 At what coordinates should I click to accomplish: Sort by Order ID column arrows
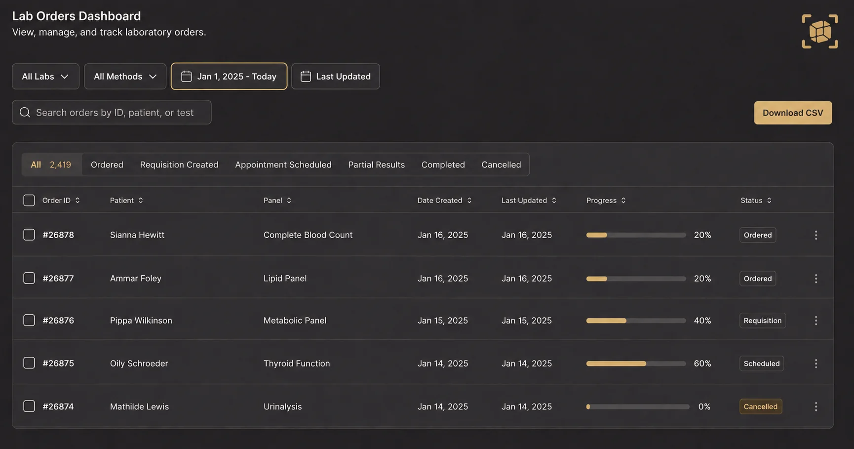click(78, 201)
